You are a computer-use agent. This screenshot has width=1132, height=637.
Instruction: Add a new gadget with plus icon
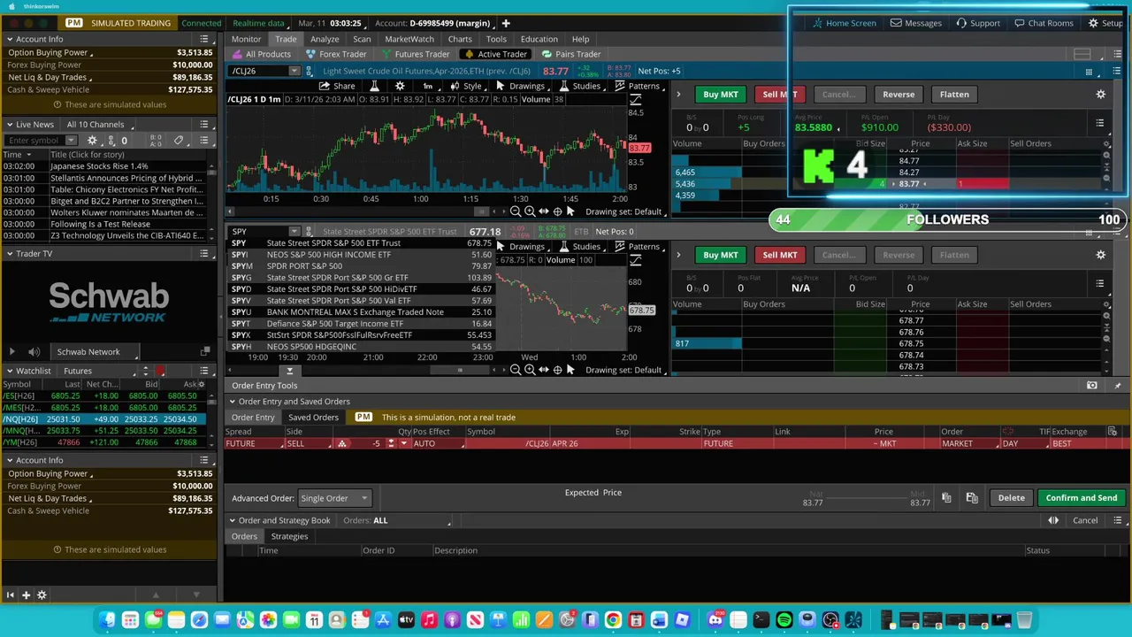click(26, 595)
